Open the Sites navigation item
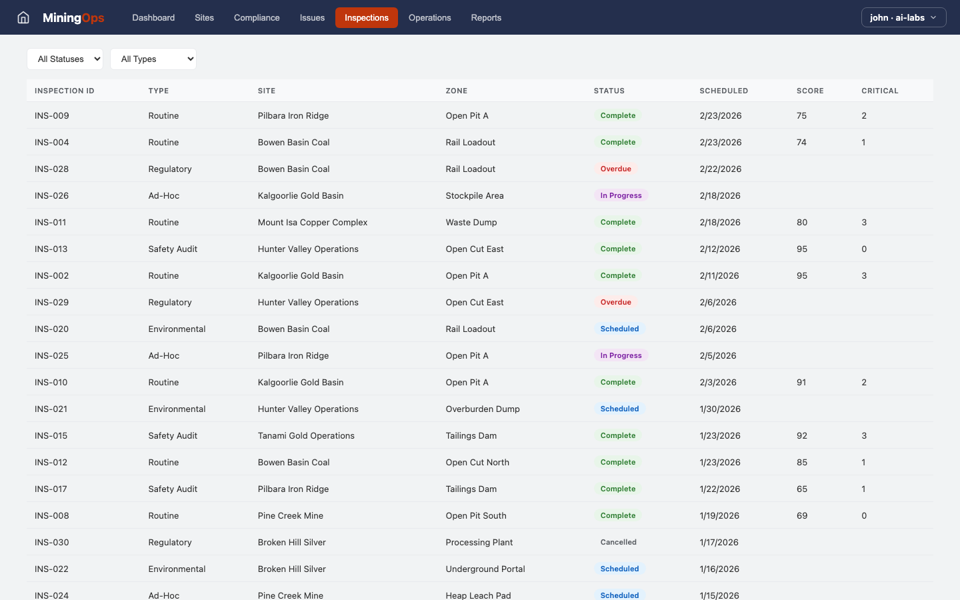Image resolution: width=960 pixels, height=600 pixels. (x=204, y=17)
